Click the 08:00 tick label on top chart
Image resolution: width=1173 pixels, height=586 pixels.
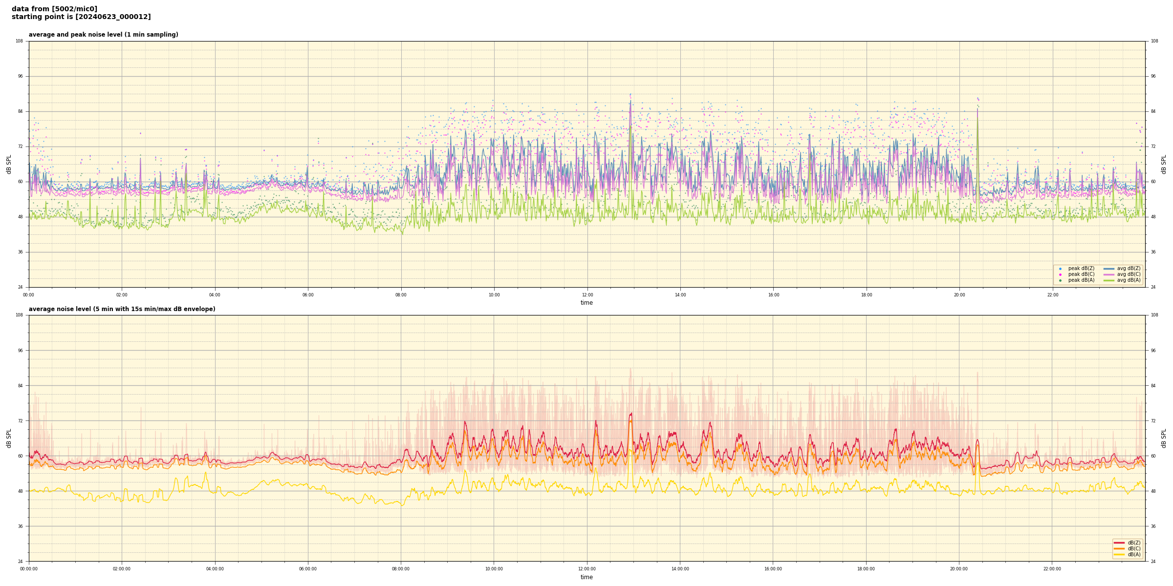pos(401,295)
